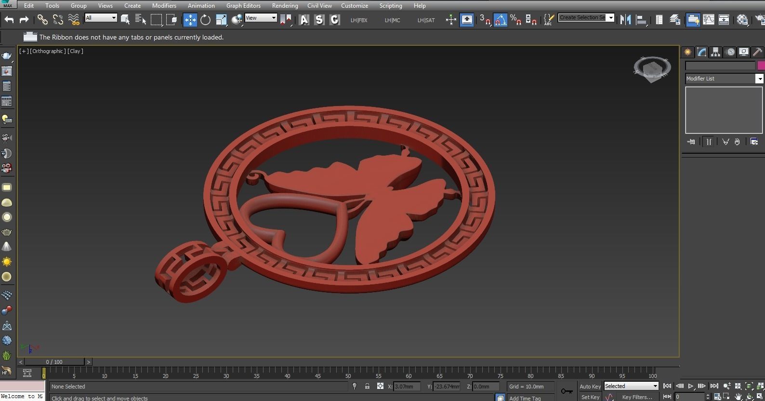This screenshot has width=765, height=401.
Task: Toggle Spinner Snap
Action: 531,20
